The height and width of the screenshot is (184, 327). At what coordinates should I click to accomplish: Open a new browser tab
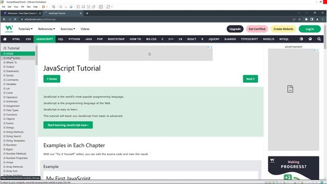pos(87,13)
